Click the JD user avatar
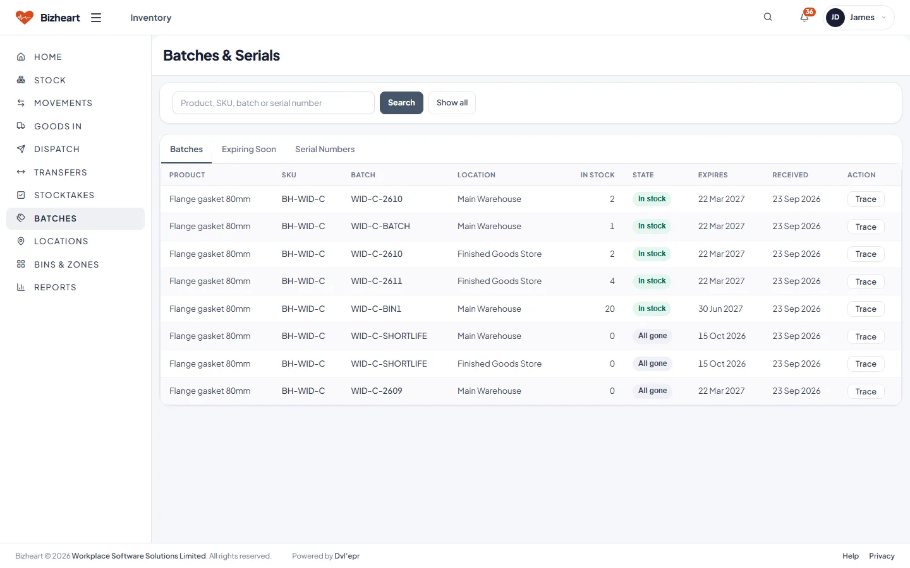This screenshot has height=568, width=910. tap(835, 18)
